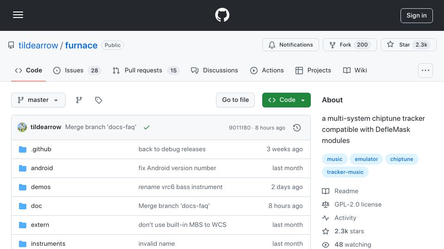444x249 pixels.
Task: Click the Public visibility badge
Action: click(x=112, y=45)
